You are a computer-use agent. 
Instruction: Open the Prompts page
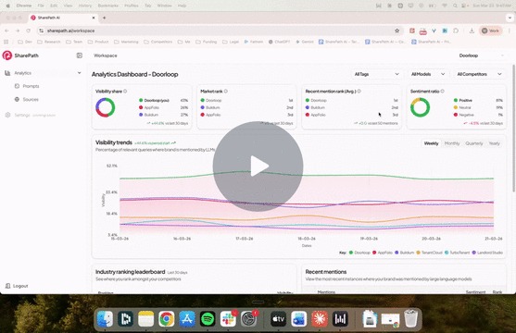pyautogui.click(x=31, y=86)
